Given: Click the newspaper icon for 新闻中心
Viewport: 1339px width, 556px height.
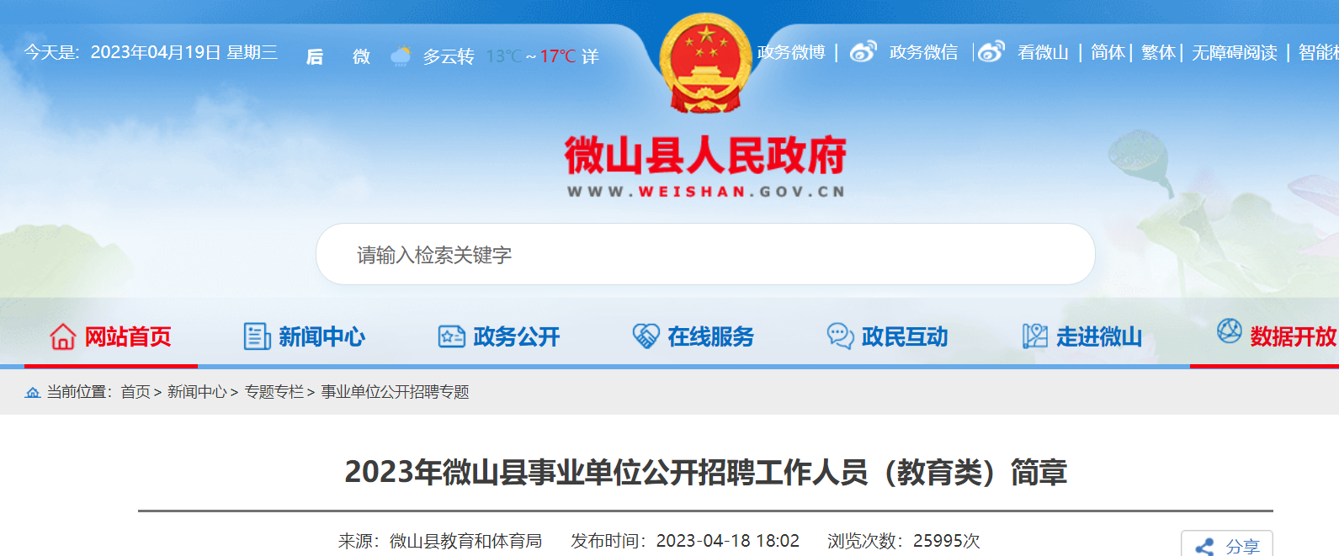Looking at the screenshot, I should pyautogui.click(x=257, y=336).
